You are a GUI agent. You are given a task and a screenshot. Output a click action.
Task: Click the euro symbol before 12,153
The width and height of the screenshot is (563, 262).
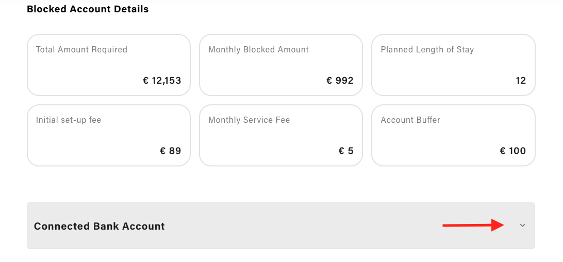[146, 81]
